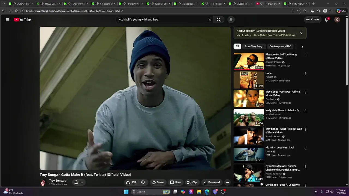Open browser home page button
Image resolution: width=349 pixels, height=196 pixels.
[17, 11]
